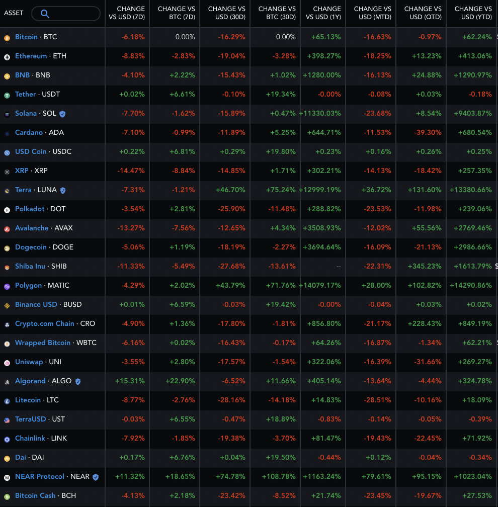Open the Uniswap asset link
The width and height of the screenshot is (498, 507).
pos(29,362)
